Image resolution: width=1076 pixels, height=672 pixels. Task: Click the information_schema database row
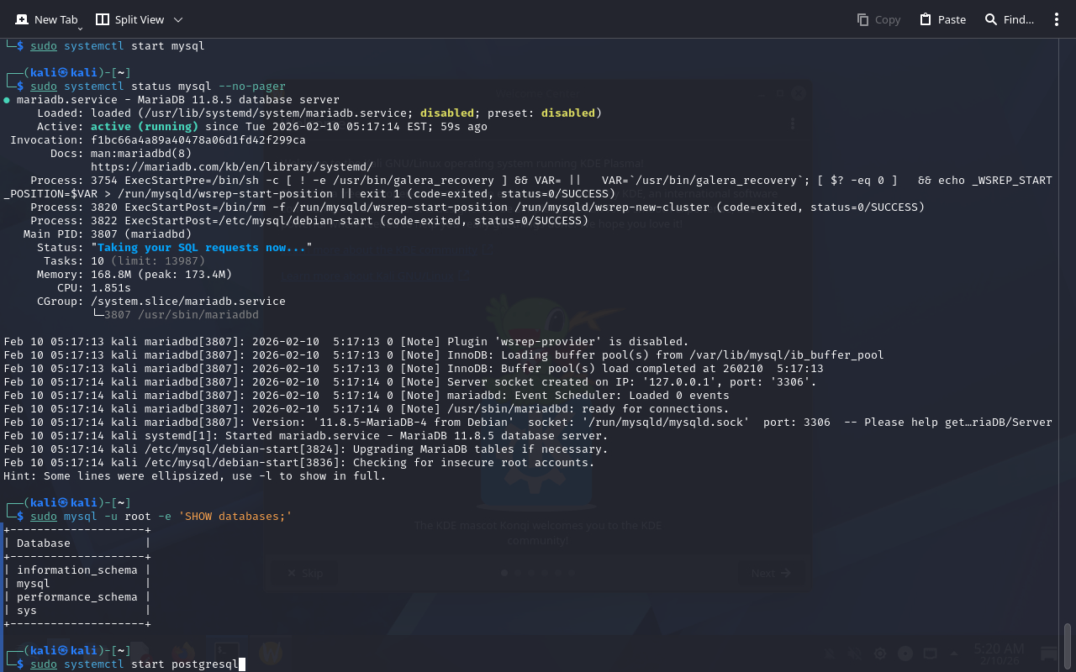click(76, 570)
